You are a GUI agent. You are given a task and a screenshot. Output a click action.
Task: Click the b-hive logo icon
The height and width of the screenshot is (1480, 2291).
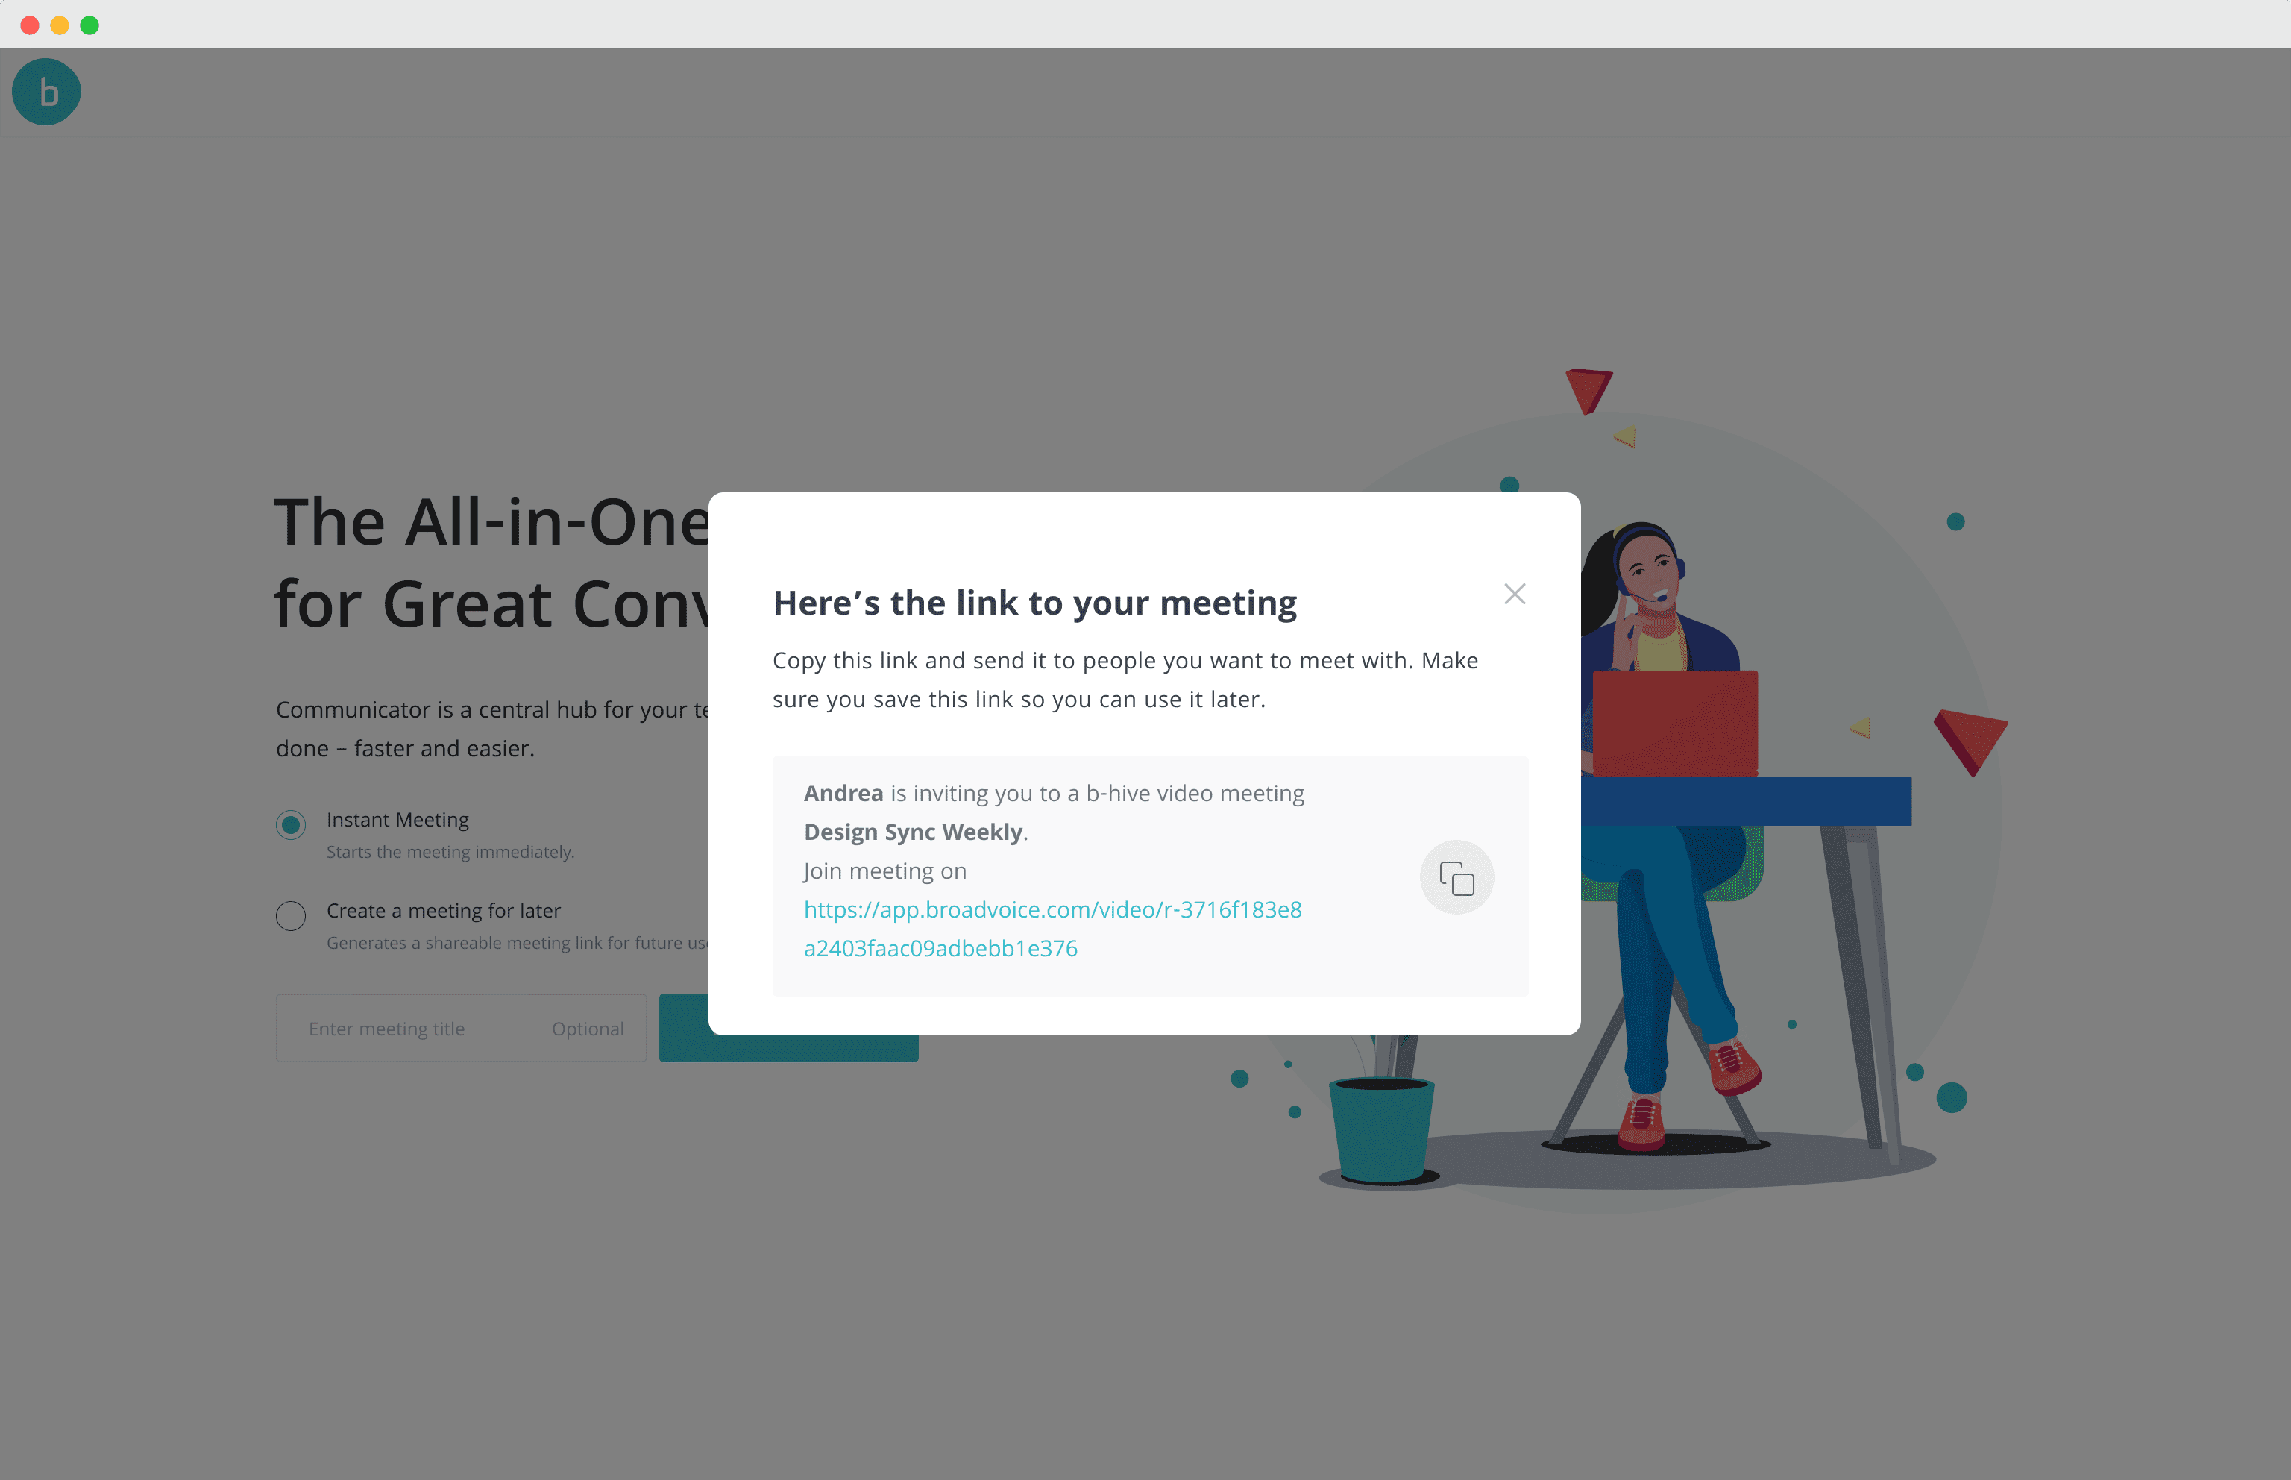[x=46, y=92]
